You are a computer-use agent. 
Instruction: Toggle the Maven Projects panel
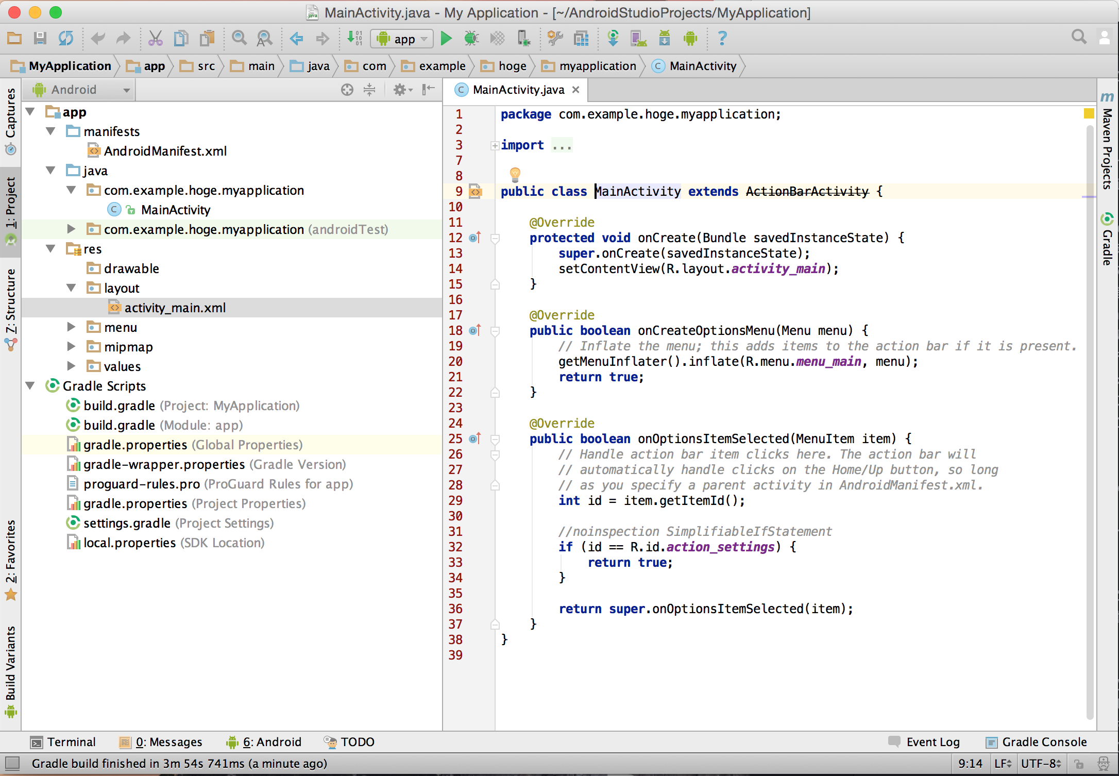point(1107,140)
